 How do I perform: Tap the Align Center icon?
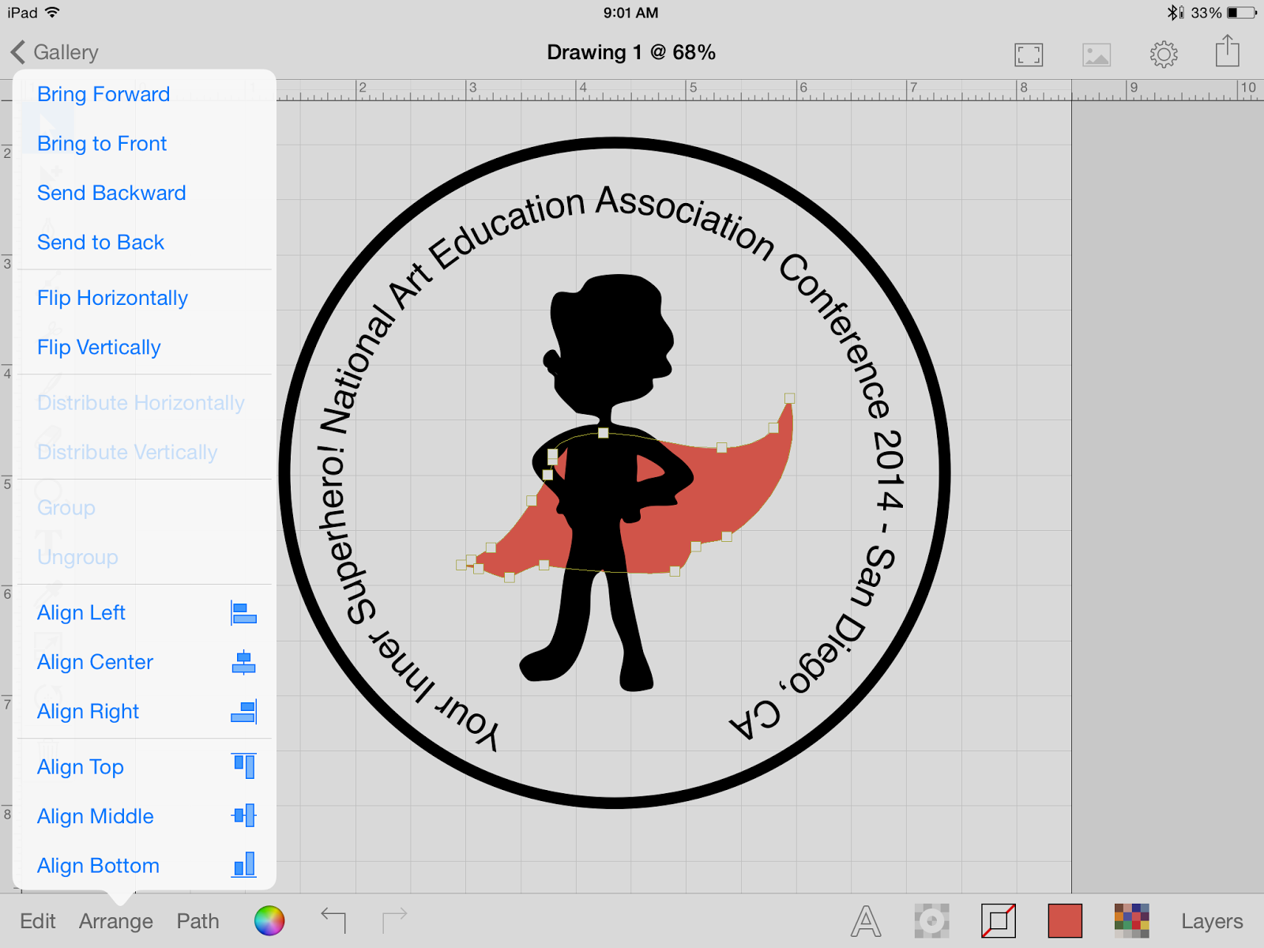(x=243, y=662)
